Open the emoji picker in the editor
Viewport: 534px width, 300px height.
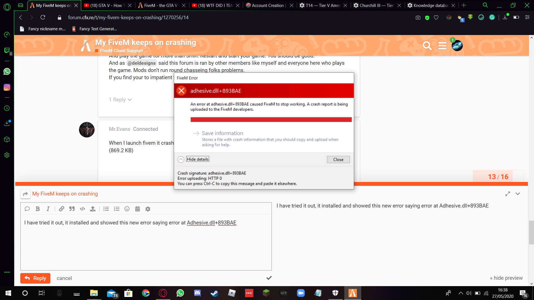pos(127,209)
